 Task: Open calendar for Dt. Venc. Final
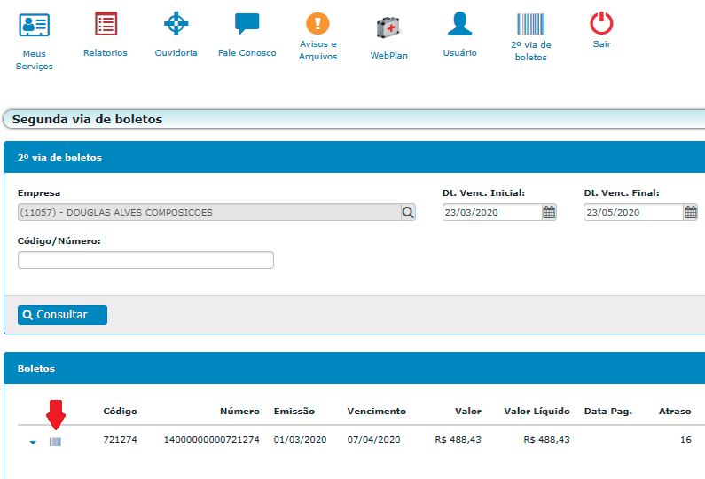pyautogui.click(x=691, y=212)
